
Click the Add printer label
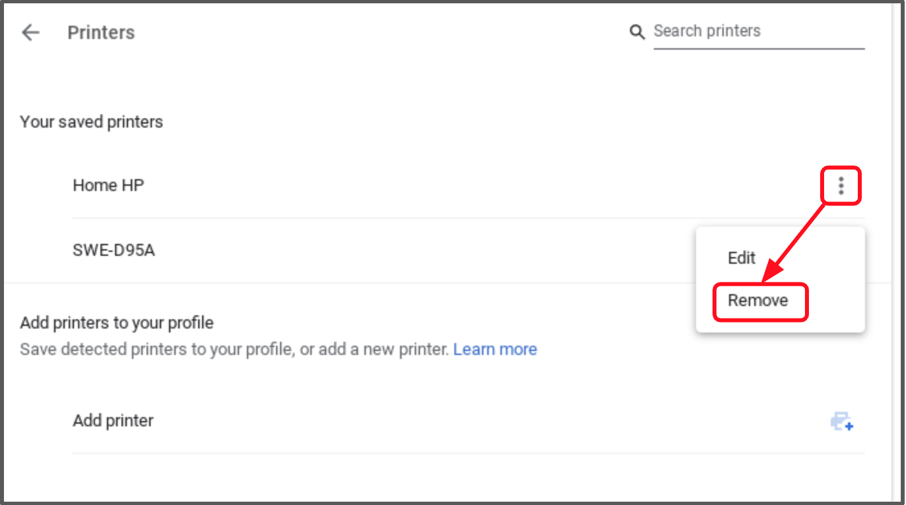point(113,420)
